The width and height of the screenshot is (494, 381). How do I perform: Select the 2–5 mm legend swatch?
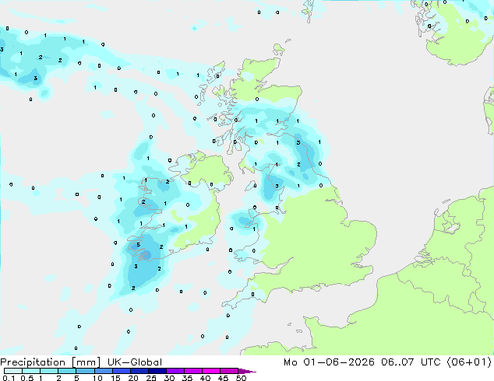pyautogui.click(x=67, y=371)
